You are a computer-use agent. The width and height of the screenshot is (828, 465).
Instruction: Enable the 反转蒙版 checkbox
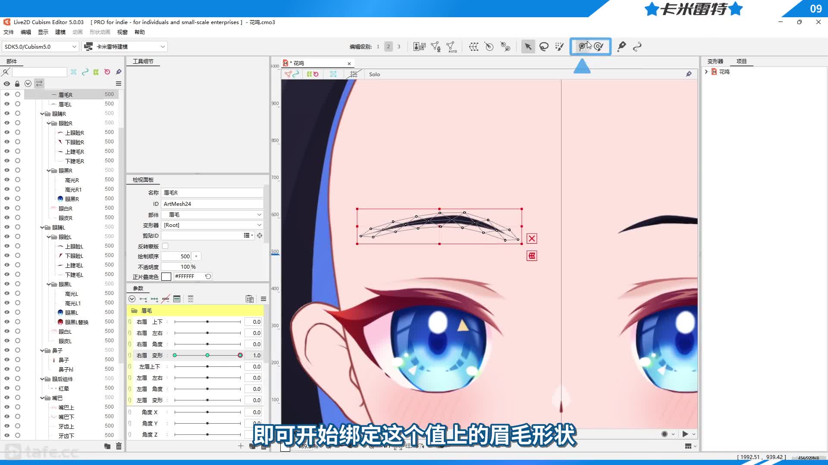165,246
